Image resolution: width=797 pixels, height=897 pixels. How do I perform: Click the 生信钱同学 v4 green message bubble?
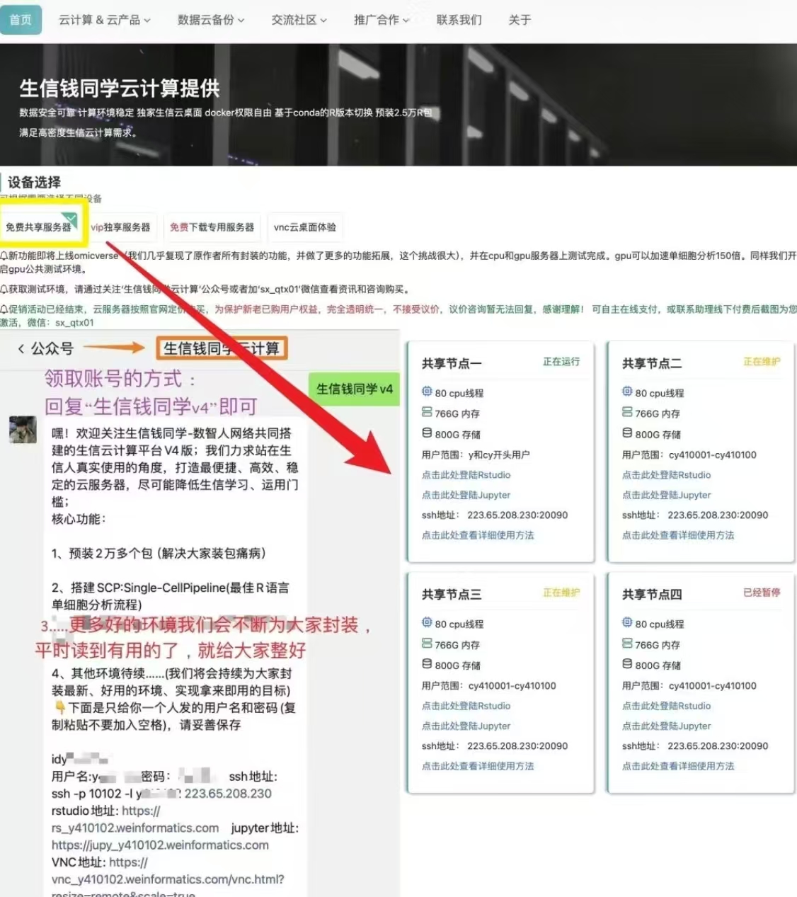pyautogui.click(x=354, y=389)
